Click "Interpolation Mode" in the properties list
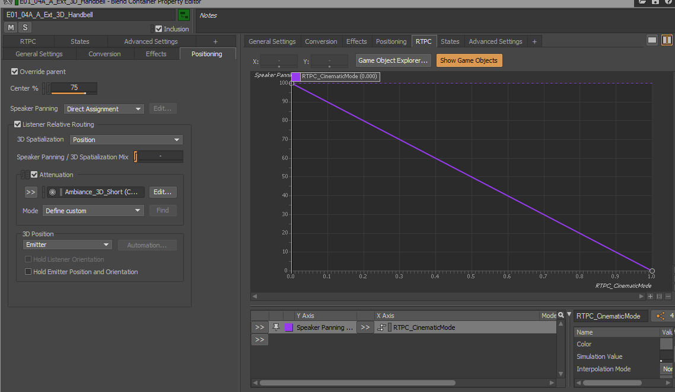Viewport: 675px width, 392px height. (604, 369)
